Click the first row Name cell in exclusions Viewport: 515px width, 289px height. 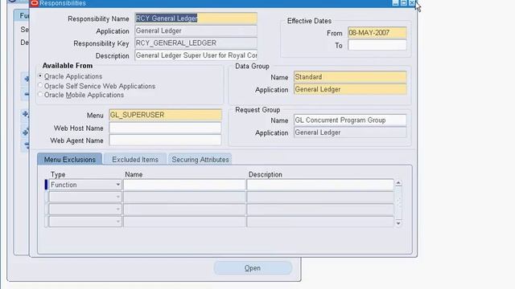(x=184, y=185)
